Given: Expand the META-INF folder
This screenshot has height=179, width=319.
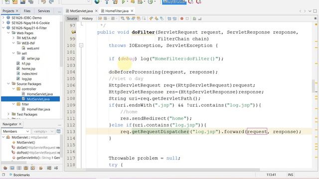Looking at the screenshot, I should 13,38.
